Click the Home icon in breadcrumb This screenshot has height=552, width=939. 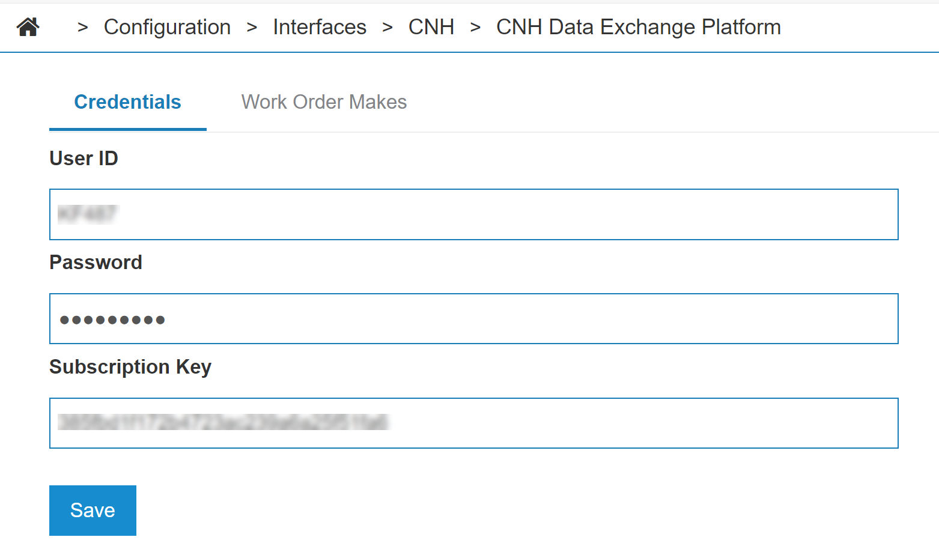pos(28,27)
